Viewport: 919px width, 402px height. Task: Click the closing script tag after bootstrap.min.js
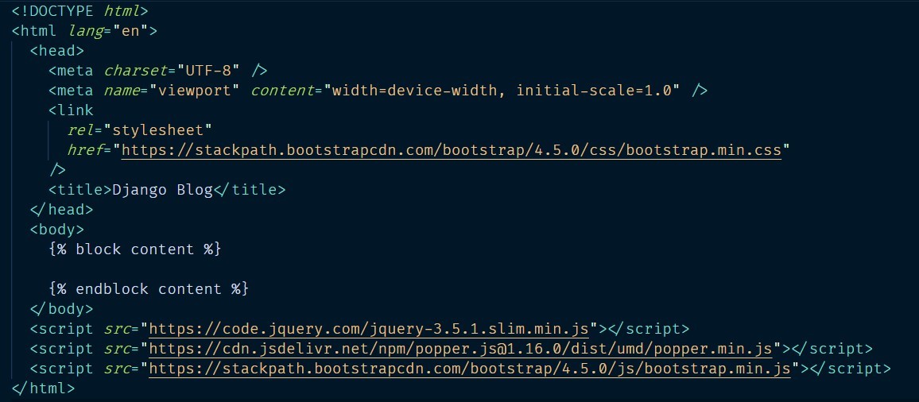[851, 369]
